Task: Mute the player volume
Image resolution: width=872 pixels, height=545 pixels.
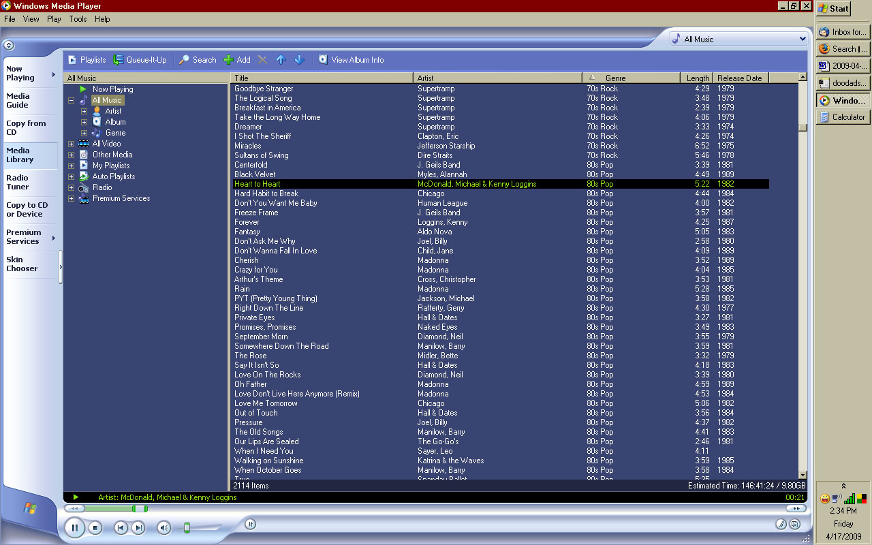Action: click(164, 527)
